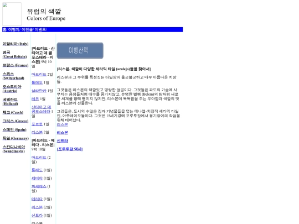
Task: Click the broken logo image placeholder
Action: tap(12, 14)
